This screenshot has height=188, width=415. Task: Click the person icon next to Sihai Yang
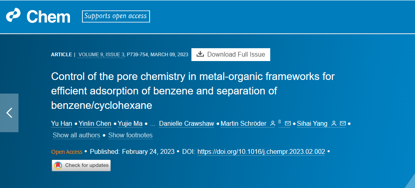[334, 123]
